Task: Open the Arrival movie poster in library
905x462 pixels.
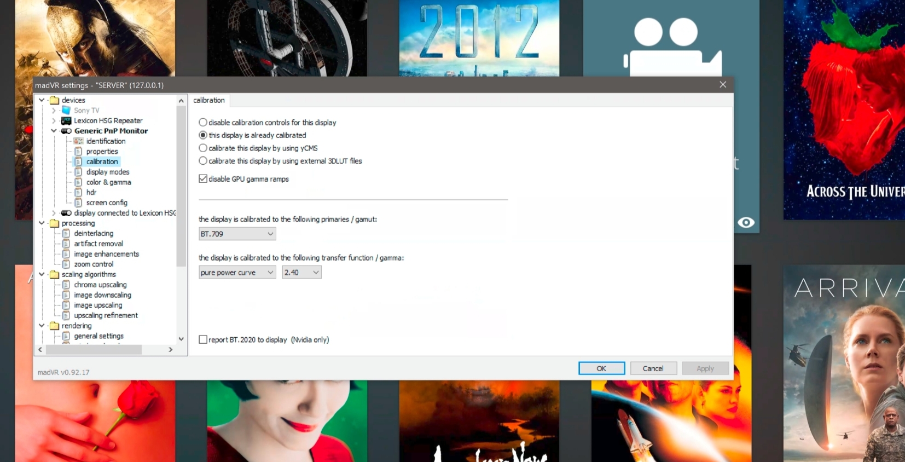Action: pyautogui.click(x=844, y=363)
